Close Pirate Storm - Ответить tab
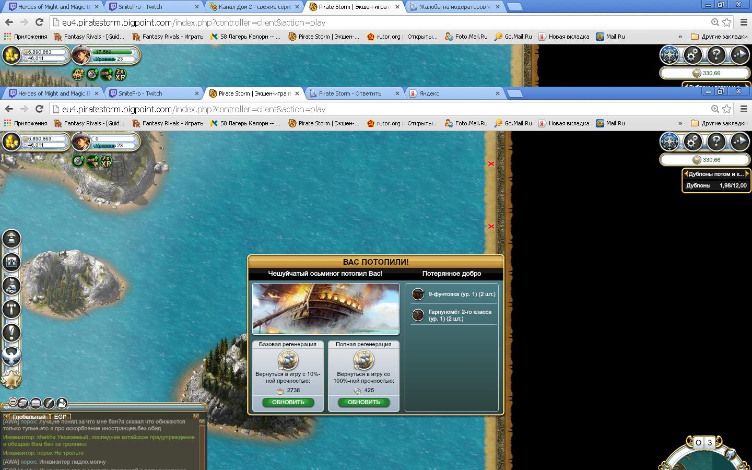Viewport: 752px width, 470px height. pyautogui.click(x=397, y=93)
